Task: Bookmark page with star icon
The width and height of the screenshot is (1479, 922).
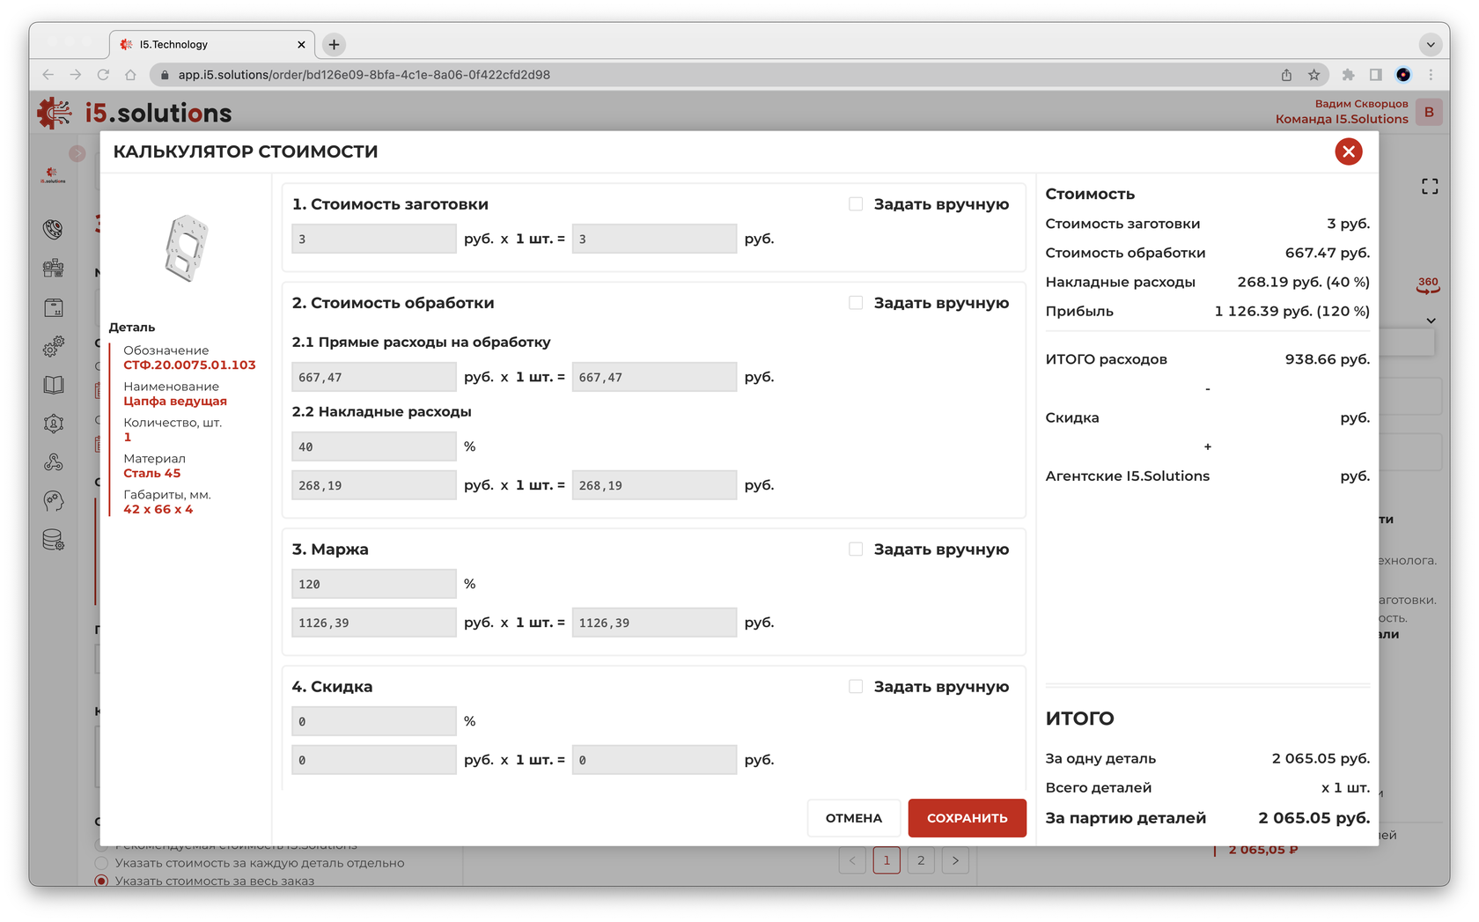Action: [x=1313, y=75]
